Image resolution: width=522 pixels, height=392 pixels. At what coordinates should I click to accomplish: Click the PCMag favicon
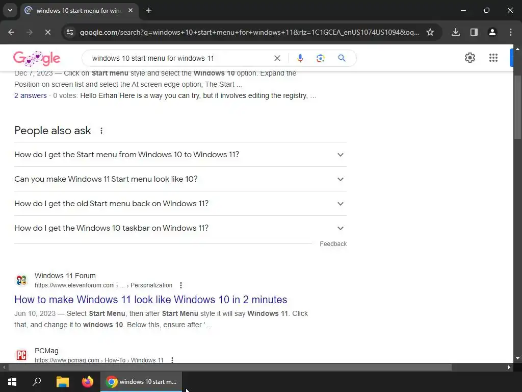[x=21, y=355]
